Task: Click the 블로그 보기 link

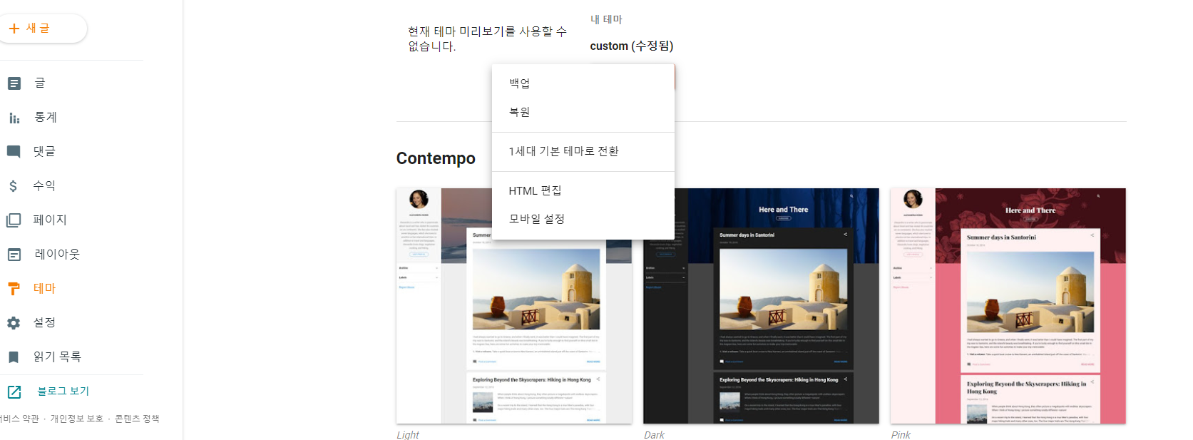Action: click(x=63, y=391)
